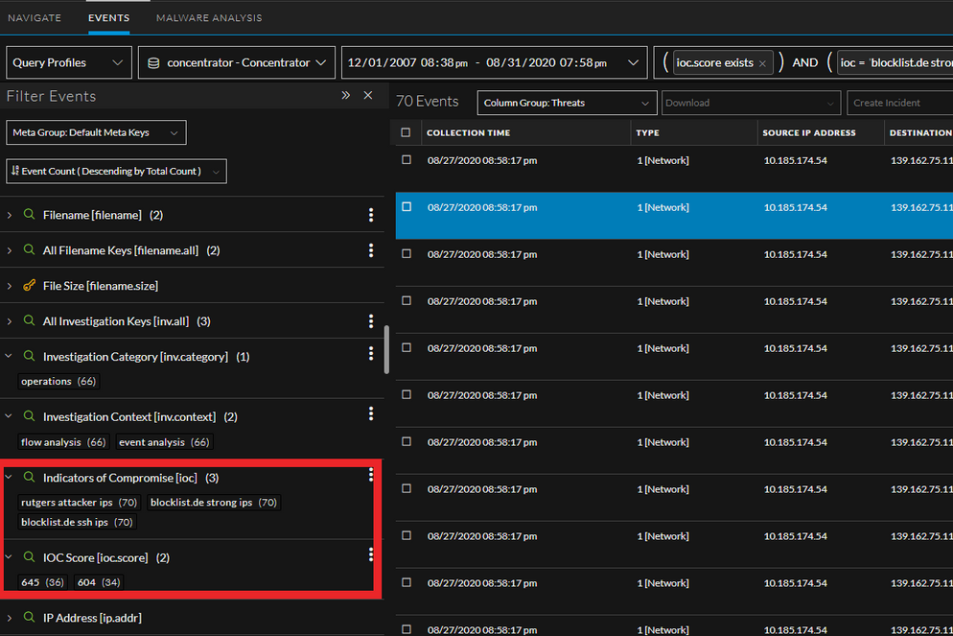
Task: Collapse Filter Events panel with double chevron
Action: click(x=346, y=96)
